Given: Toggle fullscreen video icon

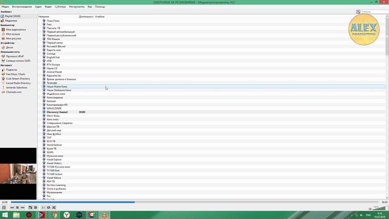Looking at the screenshot, I should coord(30,207).
